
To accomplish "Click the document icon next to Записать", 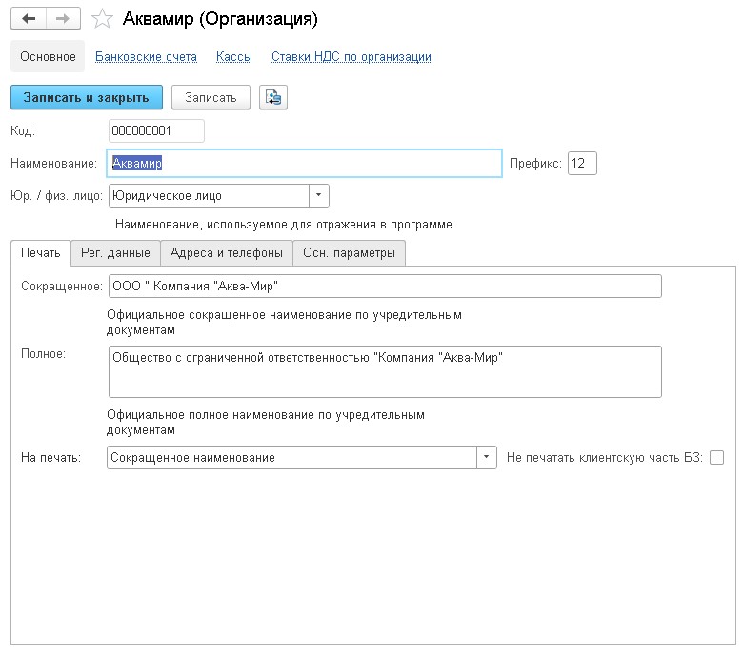I will click(273, 97).
